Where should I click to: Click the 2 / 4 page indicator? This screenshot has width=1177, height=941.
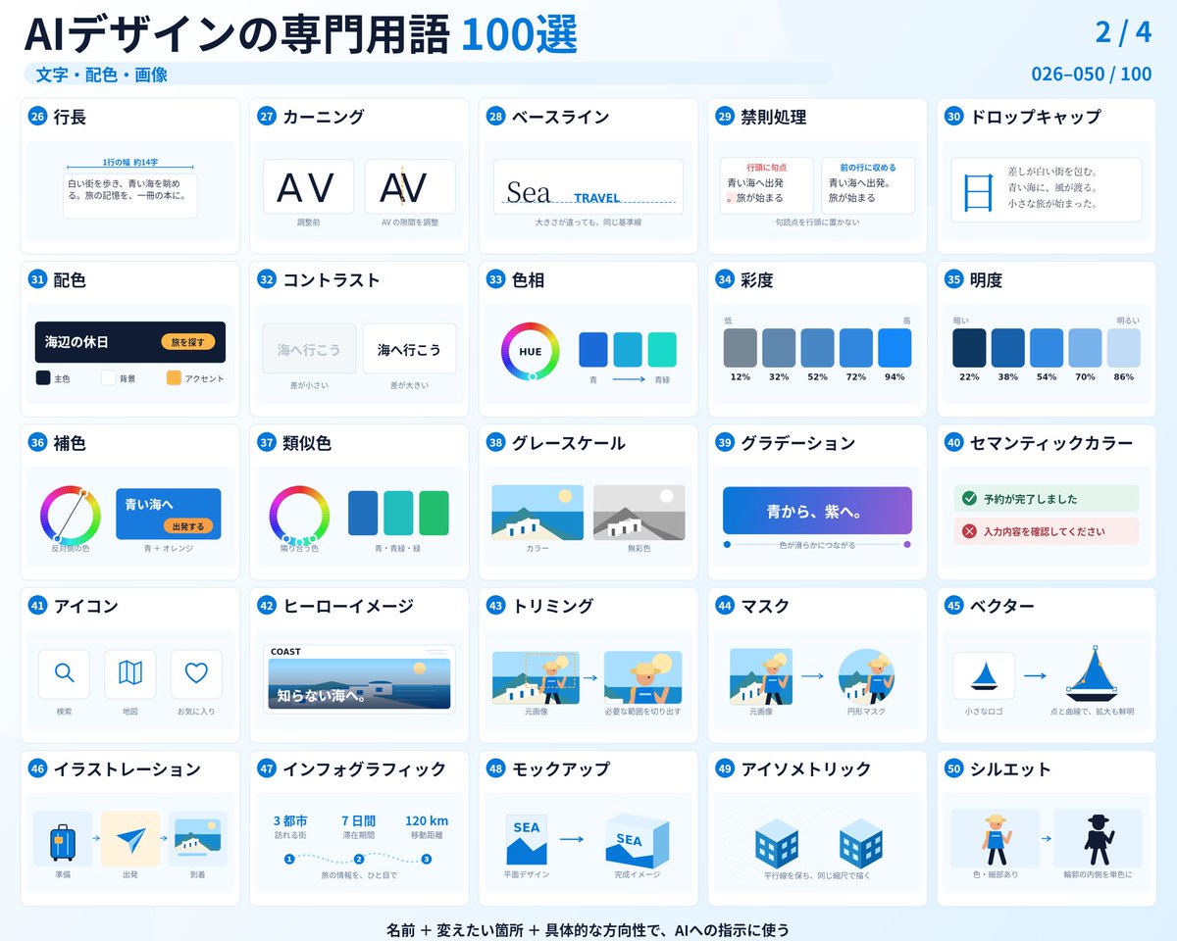[1123, 32]
